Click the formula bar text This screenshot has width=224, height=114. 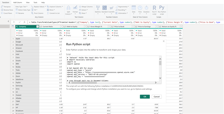(124, 22)
